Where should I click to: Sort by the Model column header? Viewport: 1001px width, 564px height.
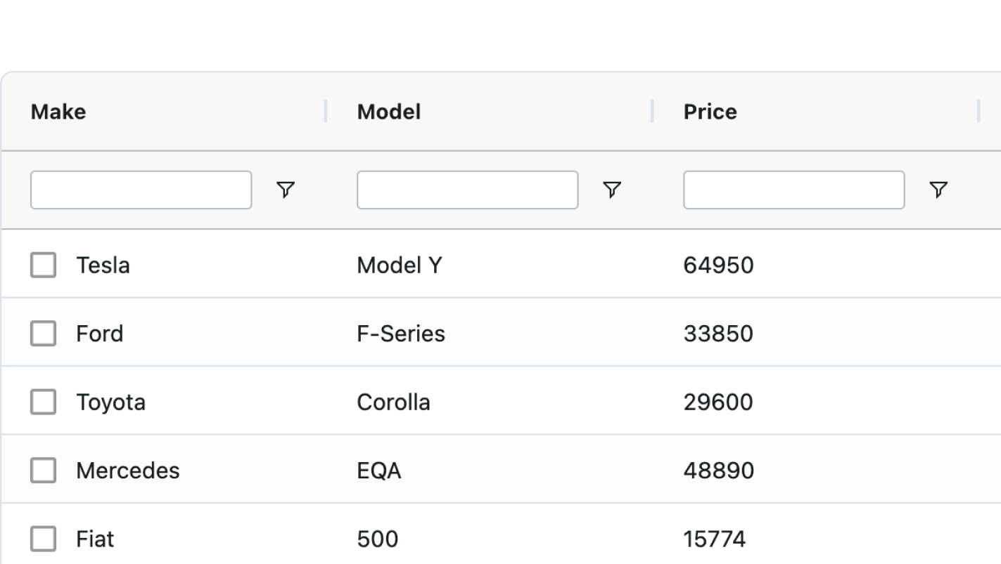[x=389, y=112]
